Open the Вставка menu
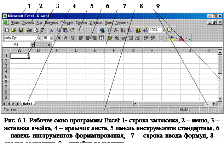This screenshot has height=145, width=224. [x=51, y=23]
